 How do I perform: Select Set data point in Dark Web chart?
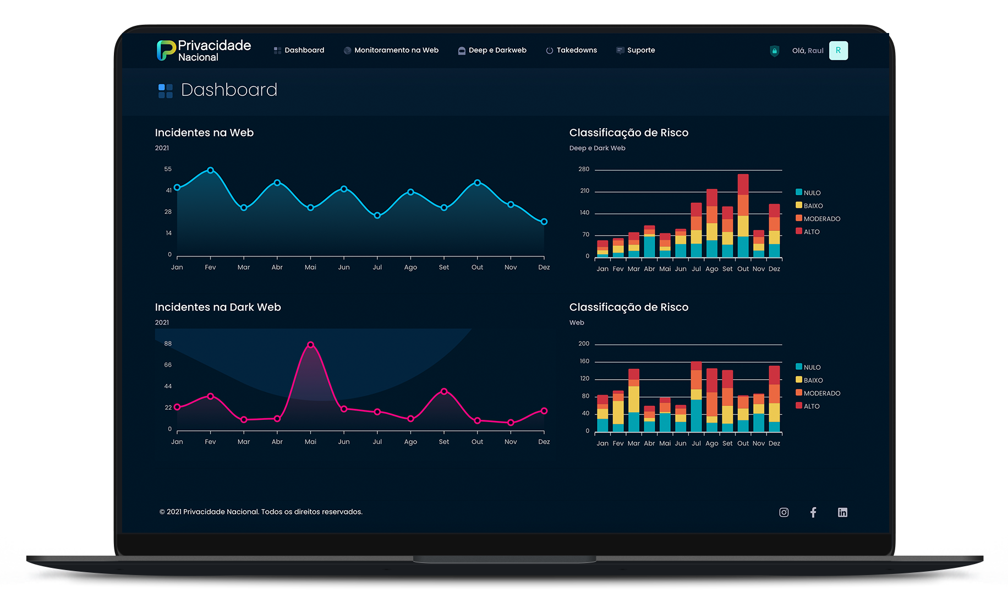click(444, 391)
